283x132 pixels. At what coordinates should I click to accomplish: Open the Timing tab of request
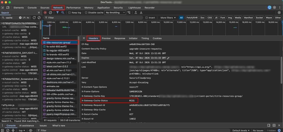click(x=145, y=38)
